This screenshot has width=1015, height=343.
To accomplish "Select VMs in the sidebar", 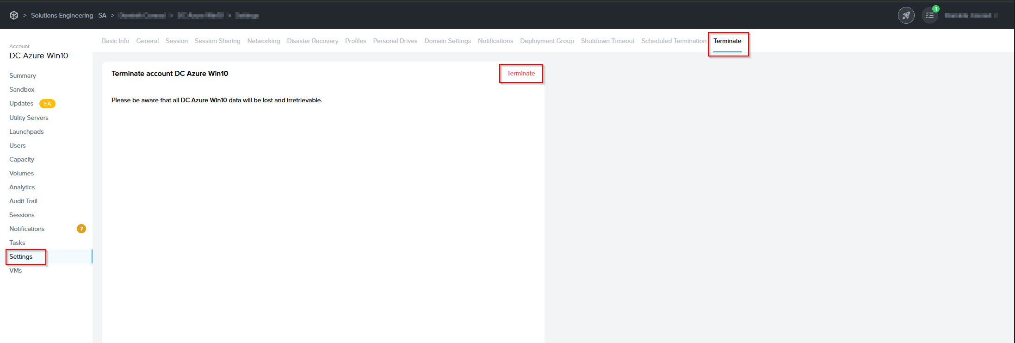I will coord(16,270).
